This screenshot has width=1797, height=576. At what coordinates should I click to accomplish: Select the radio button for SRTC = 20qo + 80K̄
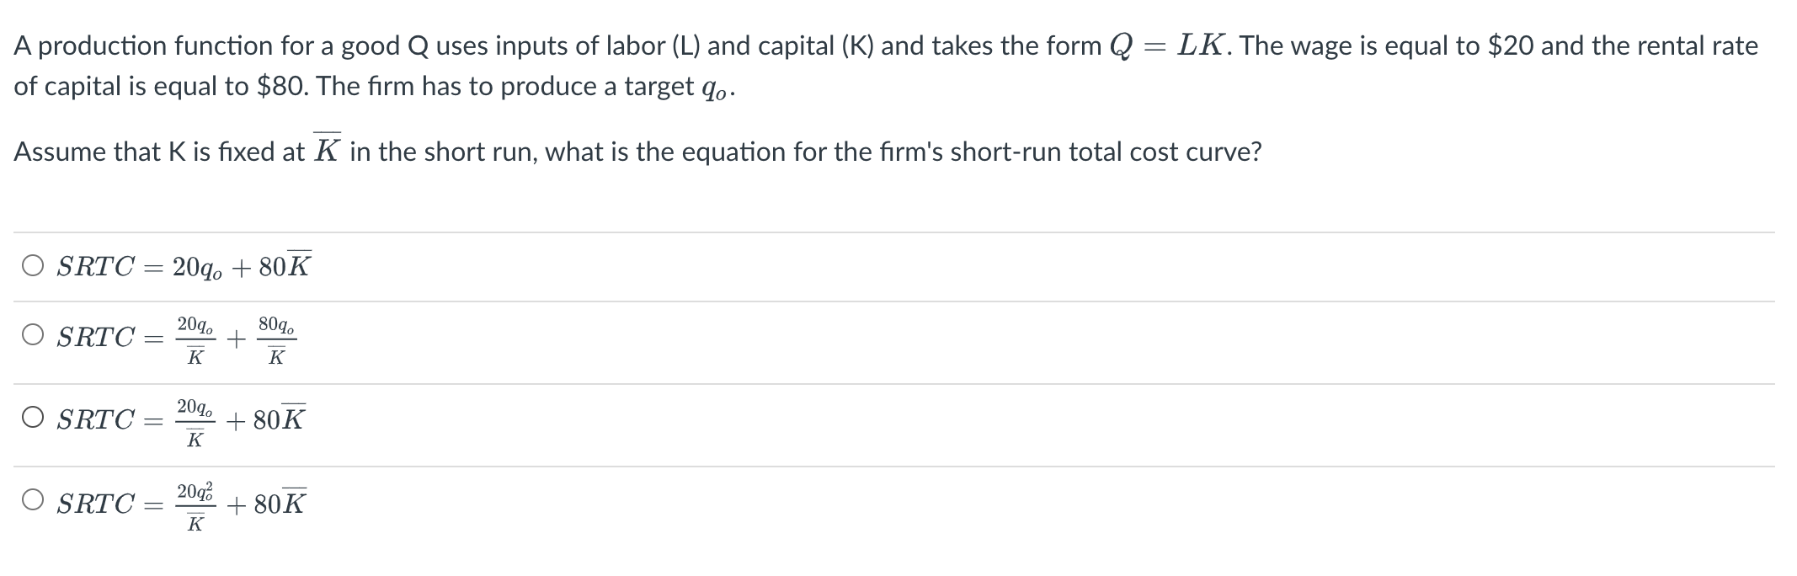31,265
